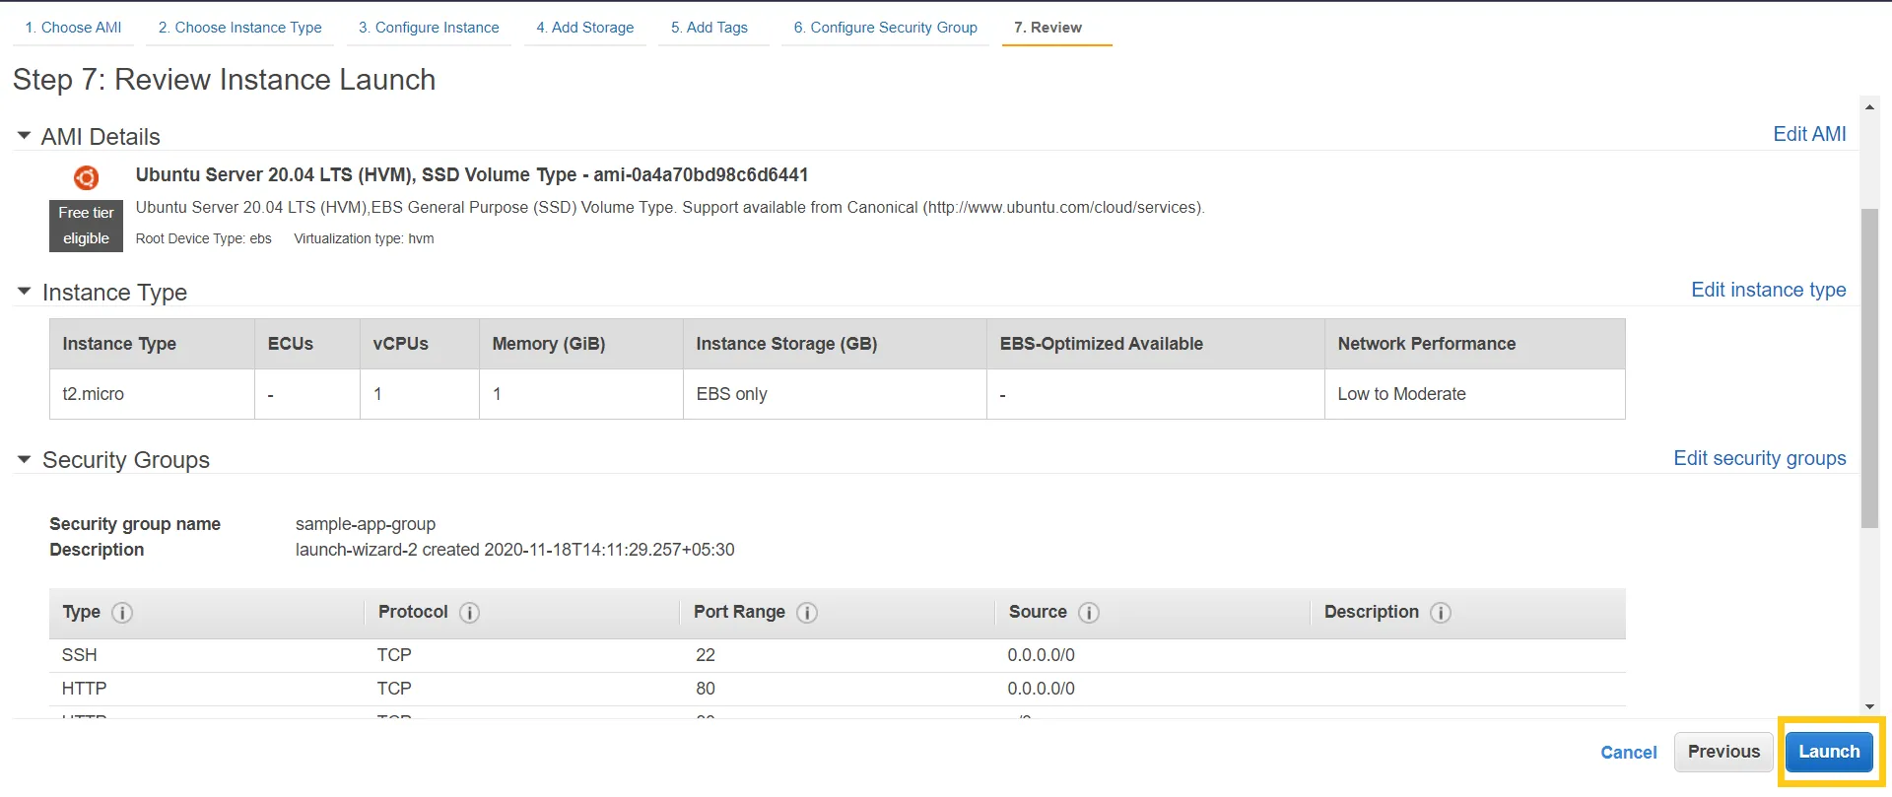Image resolution: width=1892 pixels, height=797 pixels.
Task: Collapse the Security Groups section
Action: pos(25,459)
